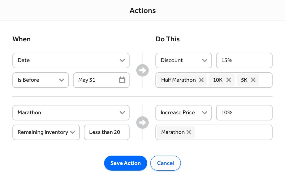This screenshot has height=183, width=285.
Task: Edit the 10% price increase field
Action: click(x=244, y=113)
